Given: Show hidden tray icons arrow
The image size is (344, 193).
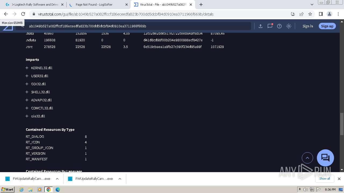Looking at the screenshot, I should pos(300,189).
